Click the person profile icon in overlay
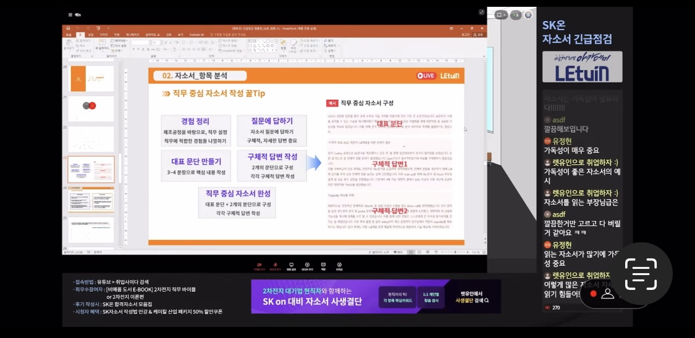Viewport: 695px width, 338px height. click(608, 294)
